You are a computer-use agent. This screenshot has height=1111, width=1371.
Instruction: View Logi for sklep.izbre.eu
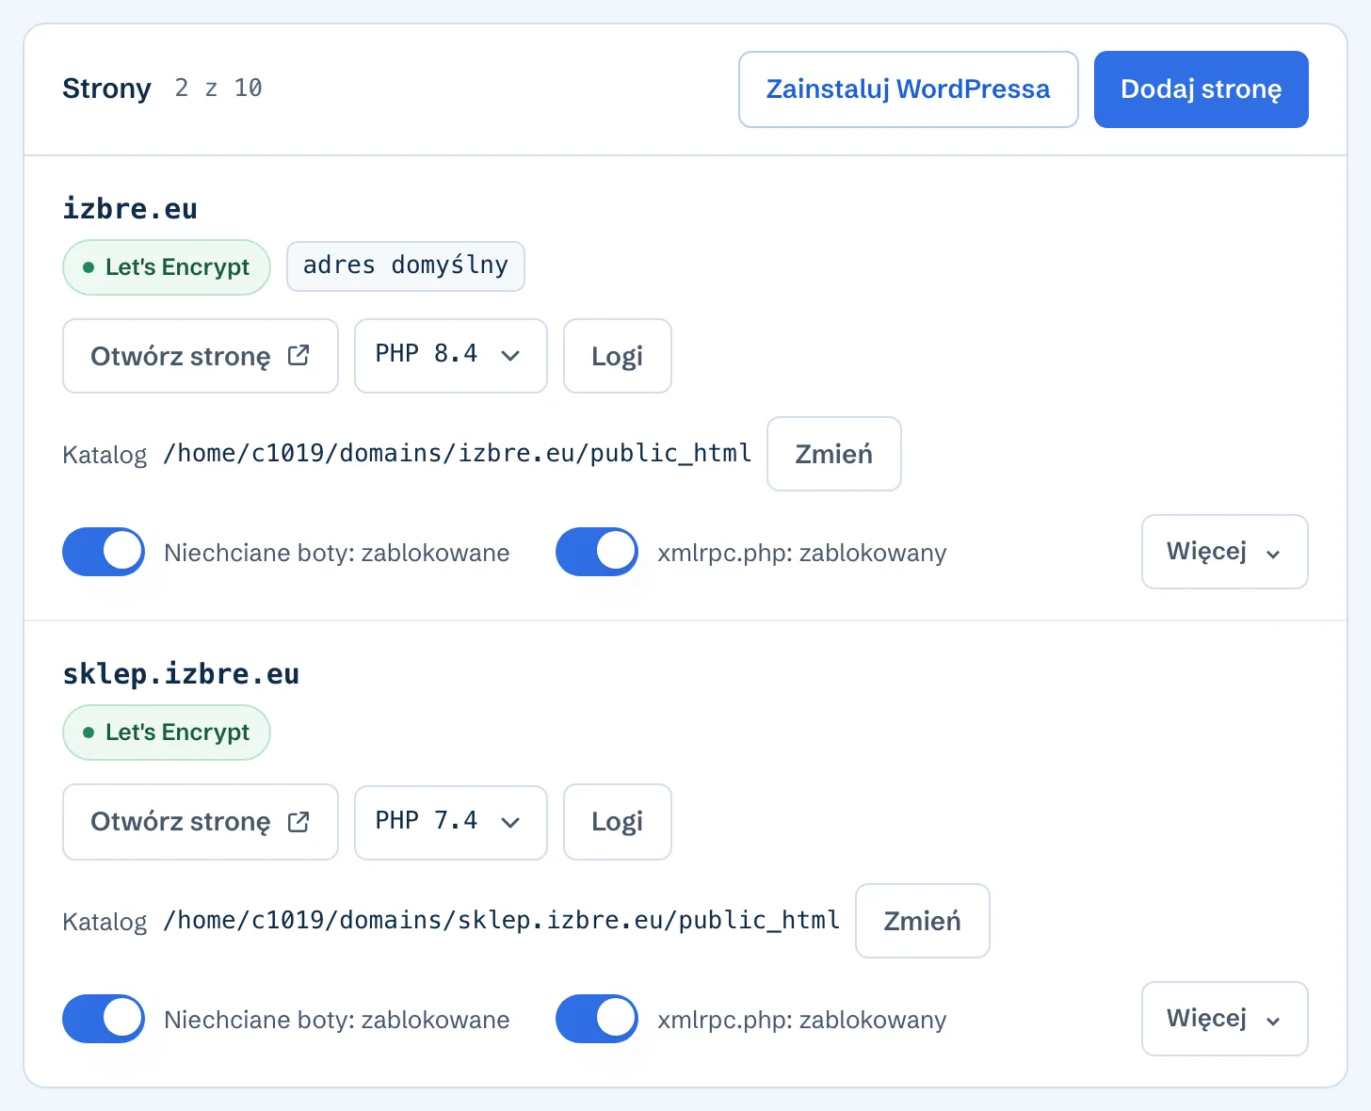click(x=618, y=822)
